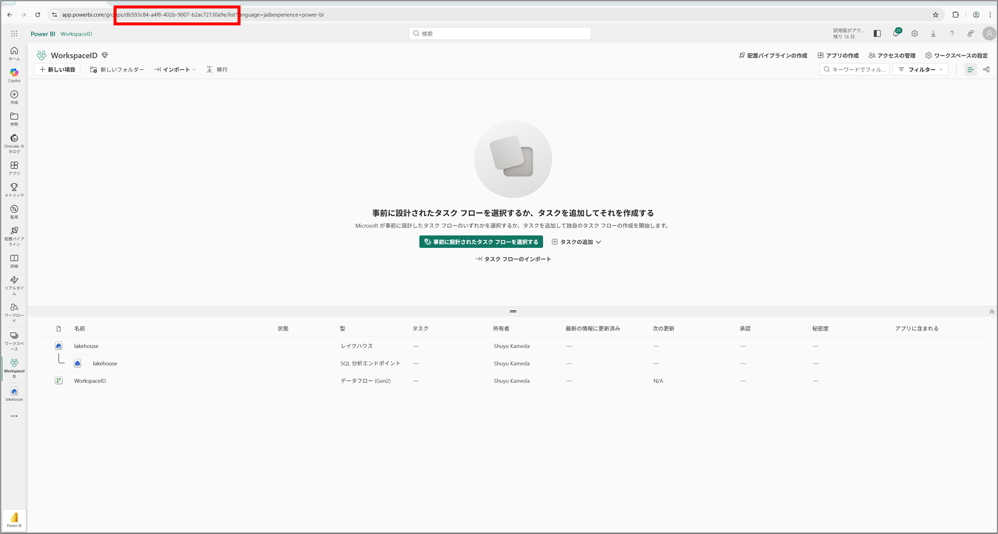Viewport: 998px width, 534px height.
Task: Open the notifications bell icon
Action: tap(896, 33)
